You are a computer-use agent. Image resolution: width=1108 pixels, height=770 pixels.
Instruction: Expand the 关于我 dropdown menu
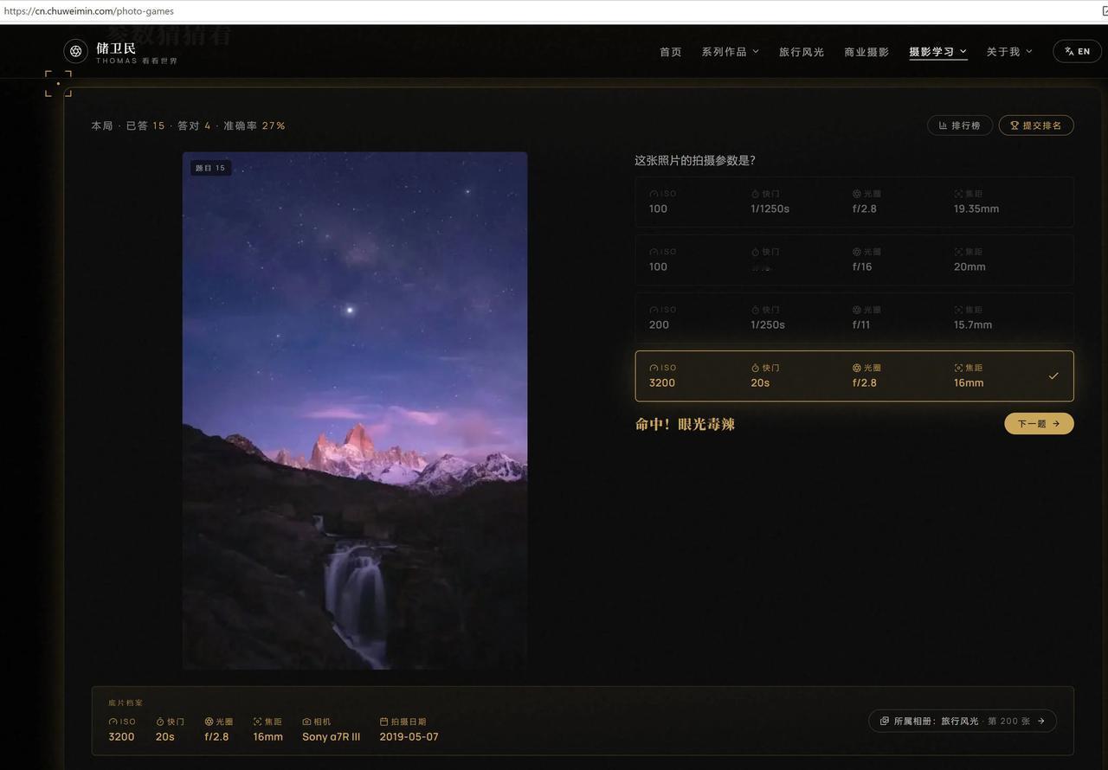tap(1009, 52)
